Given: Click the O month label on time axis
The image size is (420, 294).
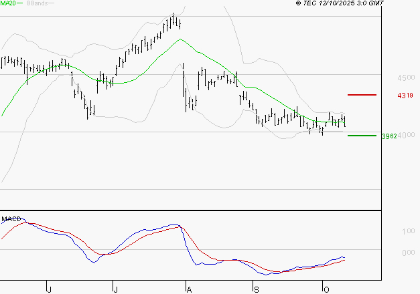Looking at the screenshot, I should pyautogui.click(x=326, y=290).
